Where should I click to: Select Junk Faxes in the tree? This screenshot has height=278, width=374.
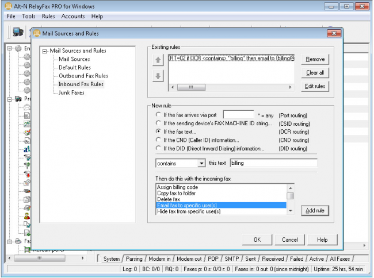[71, 92]
